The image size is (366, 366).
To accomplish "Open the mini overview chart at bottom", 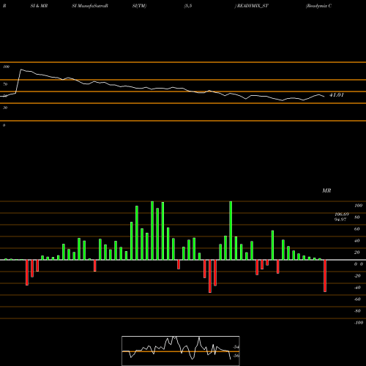I will pyautogui.click(x=181, y=351).
